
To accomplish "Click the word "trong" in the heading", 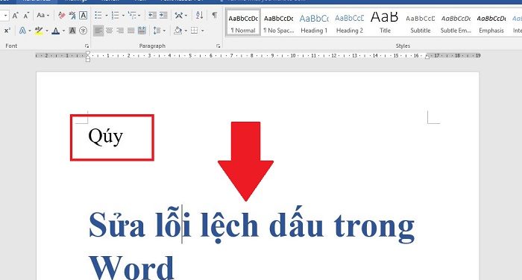I will point(374,228).
